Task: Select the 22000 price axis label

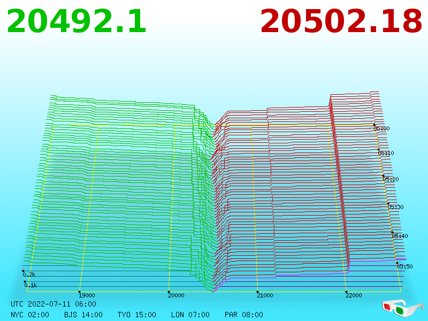Action: tap(354, 295)
